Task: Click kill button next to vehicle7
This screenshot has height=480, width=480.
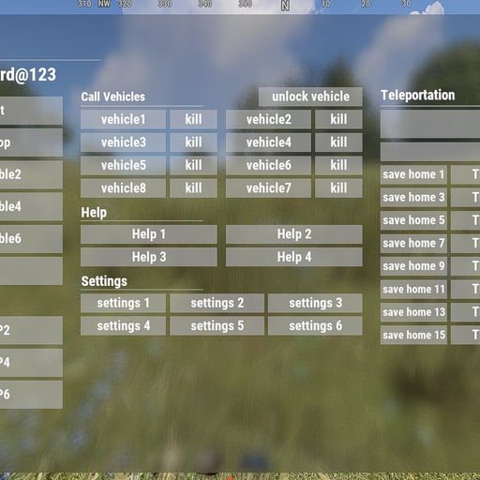Action: point(338,188)
